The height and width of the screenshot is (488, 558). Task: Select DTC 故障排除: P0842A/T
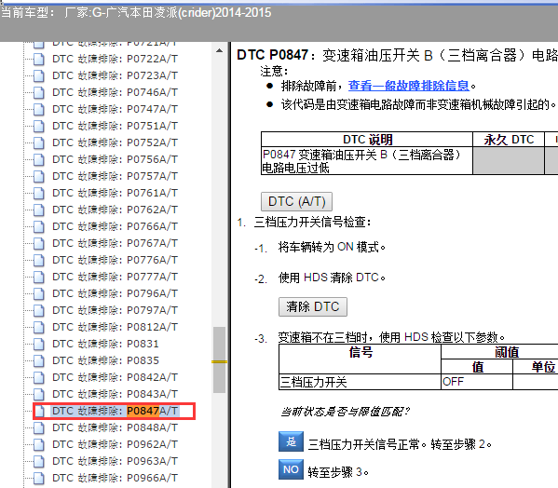click(x=115, y=377)
